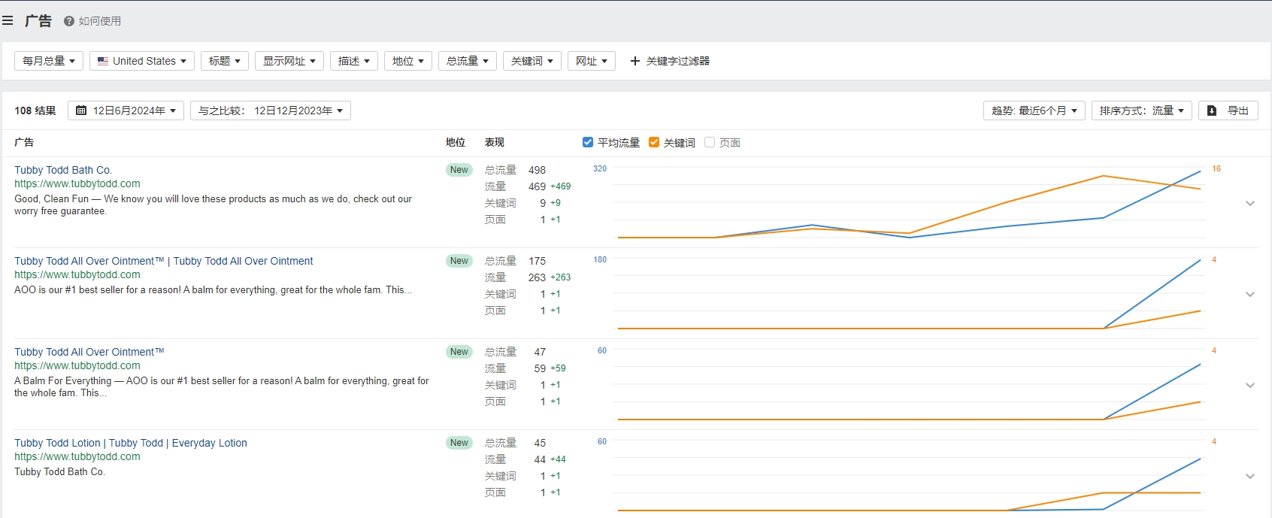The height and width of the screenshot is (518, 1272).
Task: Click the +263 traffic change value
Action: (x=561, y=277)
